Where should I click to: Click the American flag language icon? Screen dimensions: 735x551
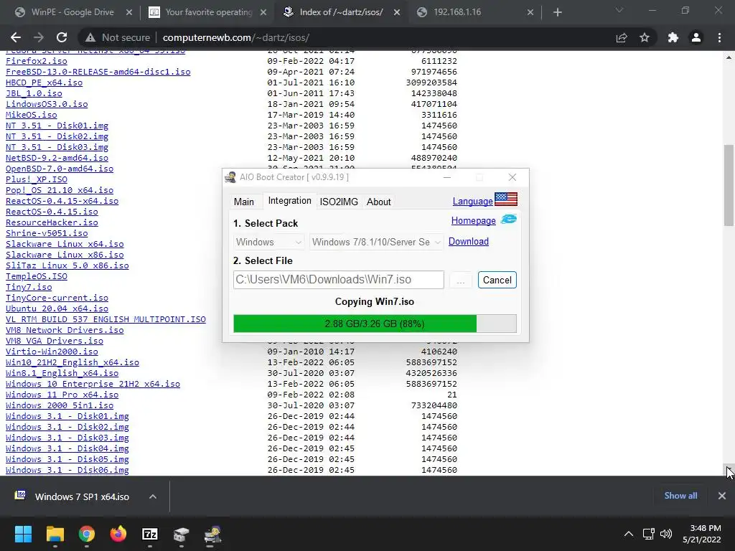pyautogui.click(x=506, y=199)
